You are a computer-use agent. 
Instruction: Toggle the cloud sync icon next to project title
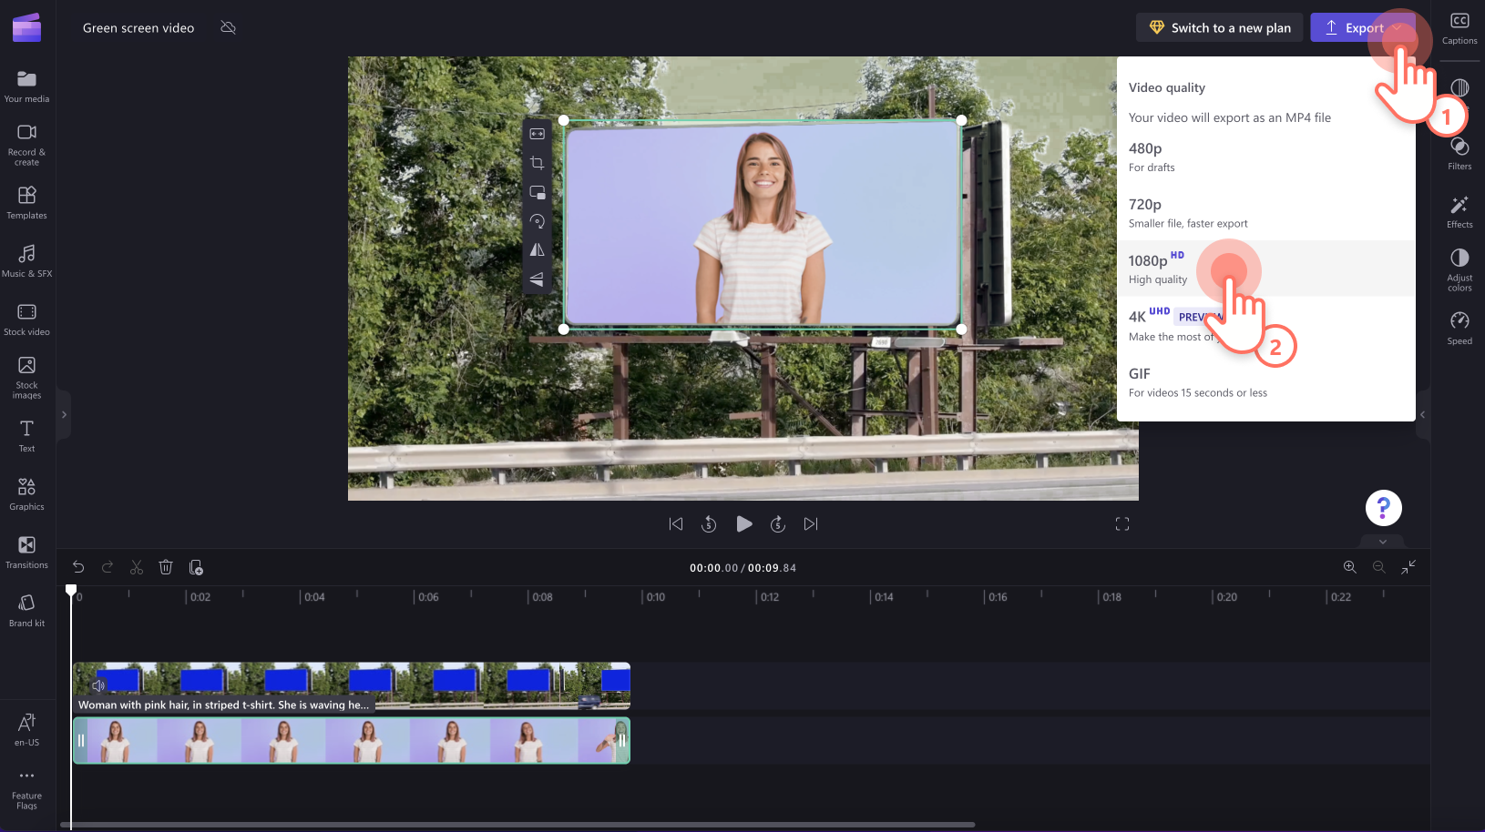pos(228,27)
